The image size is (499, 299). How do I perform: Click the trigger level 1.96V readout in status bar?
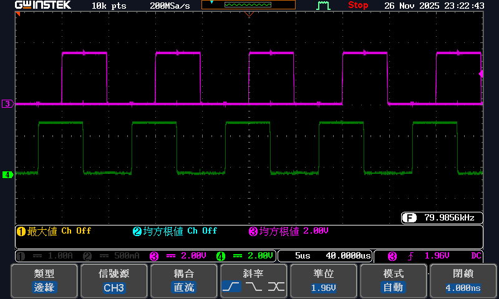pos(437,256)
